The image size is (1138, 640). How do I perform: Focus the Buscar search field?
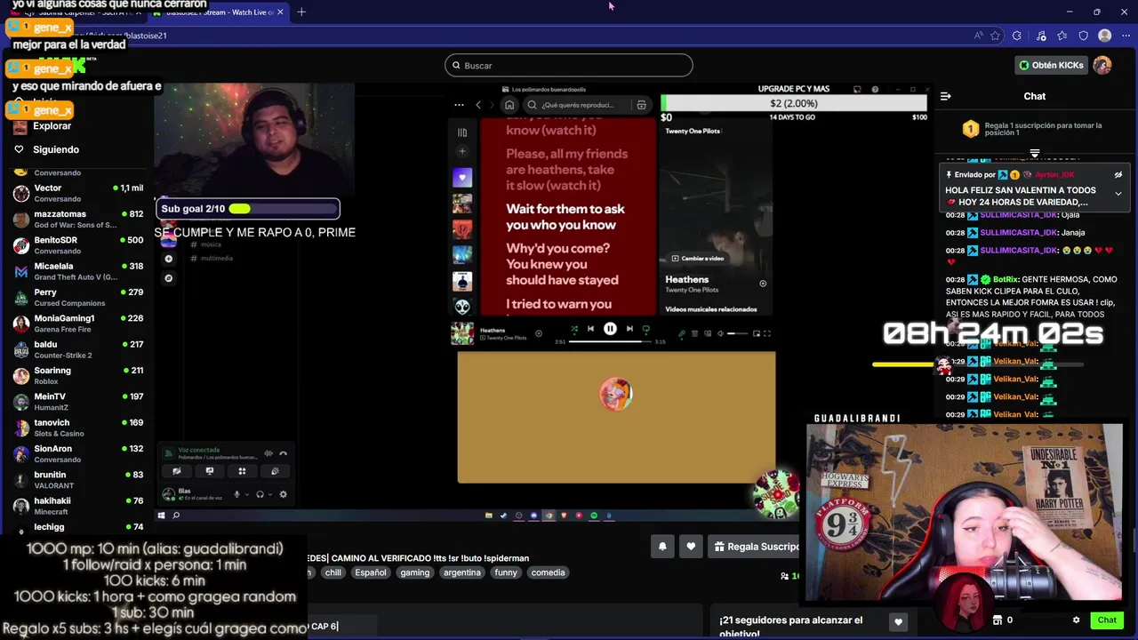point(569,65)
